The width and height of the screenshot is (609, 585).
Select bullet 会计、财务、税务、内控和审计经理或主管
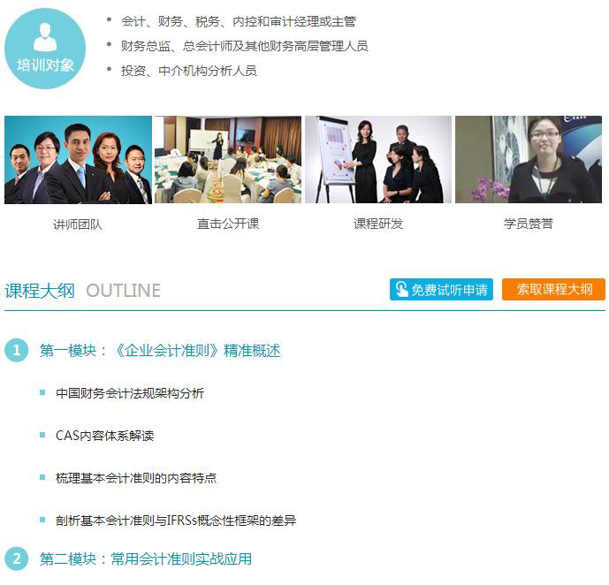click(239, 21)
